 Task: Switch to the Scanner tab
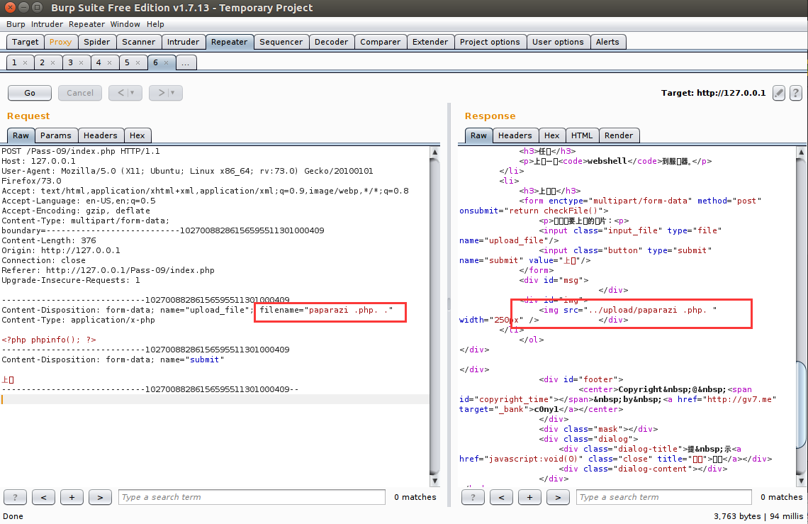[x=139, y=42]
